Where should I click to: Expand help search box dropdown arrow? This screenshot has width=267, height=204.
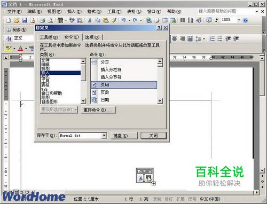pos(257,12)
